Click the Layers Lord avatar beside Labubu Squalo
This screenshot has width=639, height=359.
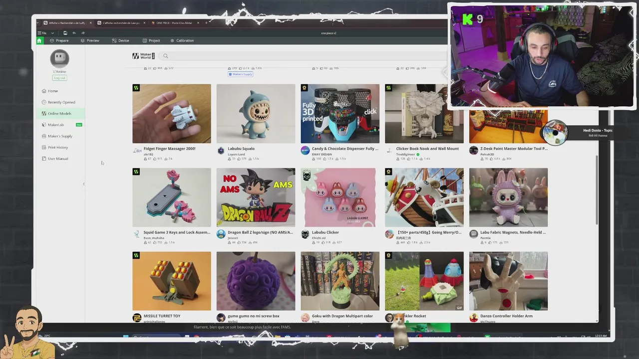pyautogui.click(x=221, y=151)
